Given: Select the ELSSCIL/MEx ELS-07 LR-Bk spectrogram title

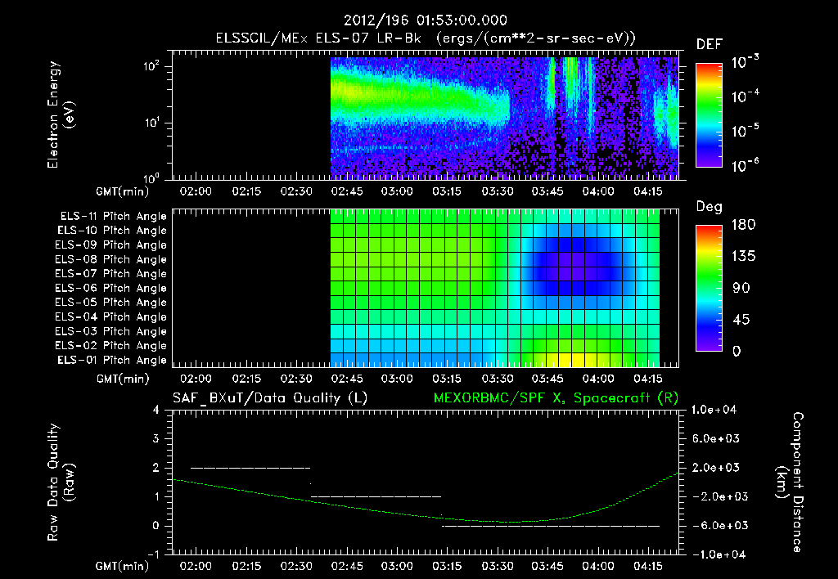Looking at the screenshot, I should tap(426, 38).
